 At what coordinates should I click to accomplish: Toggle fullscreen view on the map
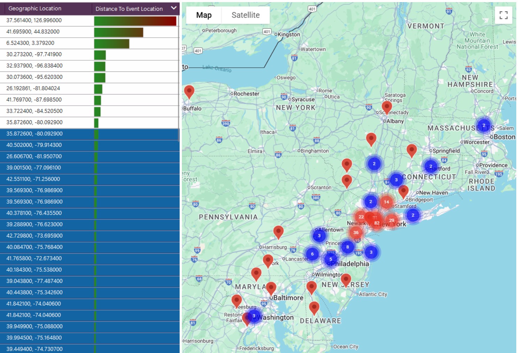[503, 15]
